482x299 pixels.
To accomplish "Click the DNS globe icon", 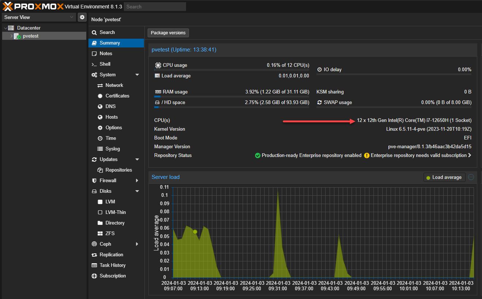I will pos(100,107).
